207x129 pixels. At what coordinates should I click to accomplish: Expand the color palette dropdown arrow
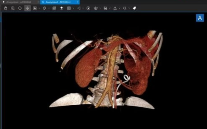[x=49, y=8]
